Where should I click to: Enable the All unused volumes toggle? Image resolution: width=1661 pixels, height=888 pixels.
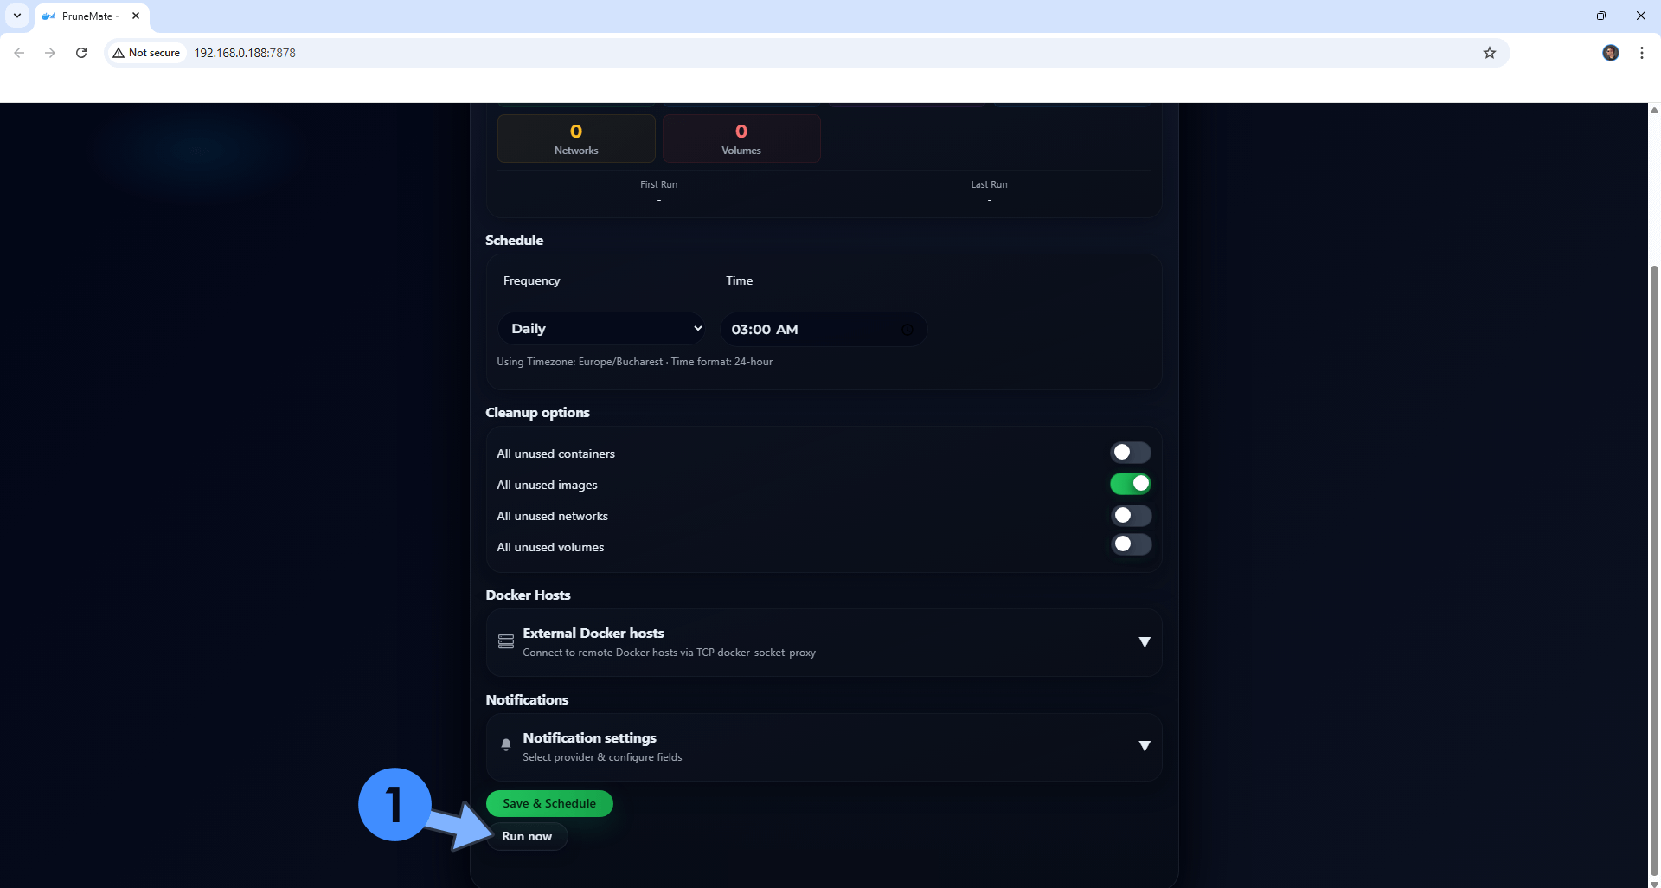click(x=1131, y=544)
